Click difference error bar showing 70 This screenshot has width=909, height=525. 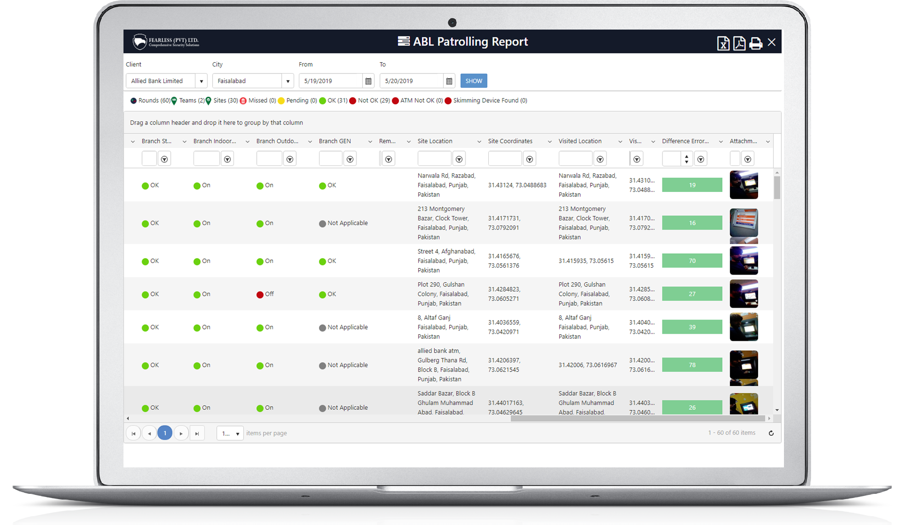point(692,261)
